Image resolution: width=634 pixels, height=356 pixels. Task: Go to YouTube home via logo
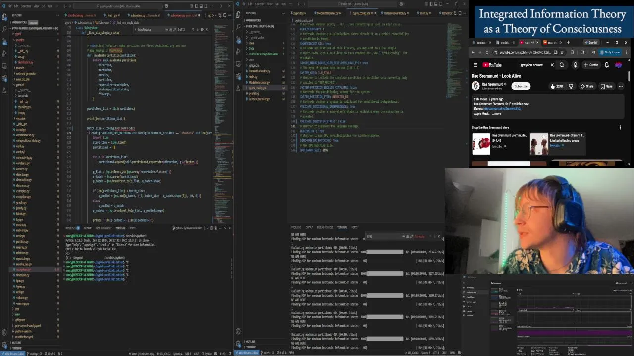click(492, 65)
